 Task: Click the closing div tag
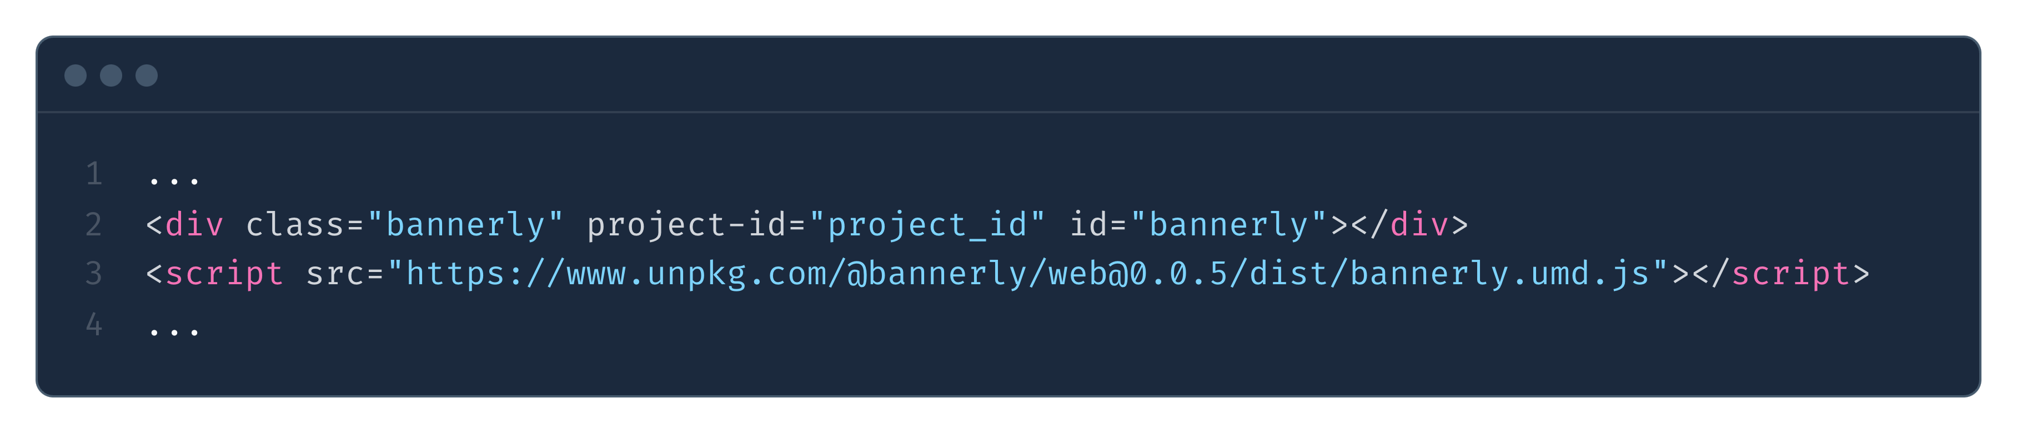coord(1409,224)
